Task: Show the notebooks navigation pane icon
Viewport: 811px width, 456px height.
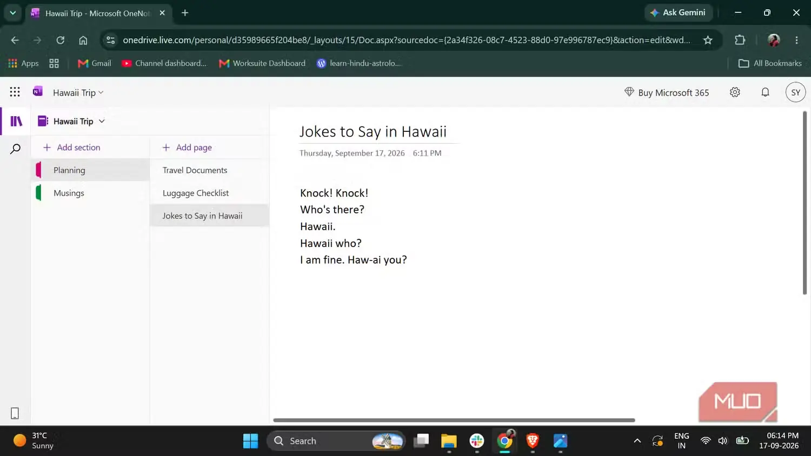Action: point(16,121)
